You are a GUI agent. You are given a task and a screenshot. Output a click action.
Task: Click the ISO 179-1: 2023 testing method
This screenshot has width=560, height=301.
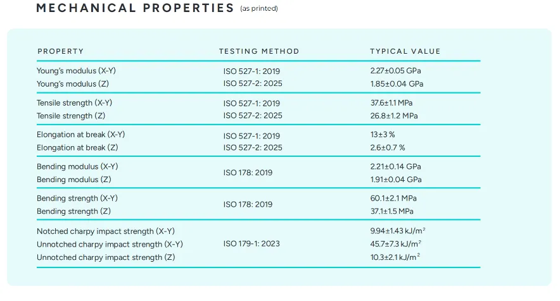coord(251,243)
